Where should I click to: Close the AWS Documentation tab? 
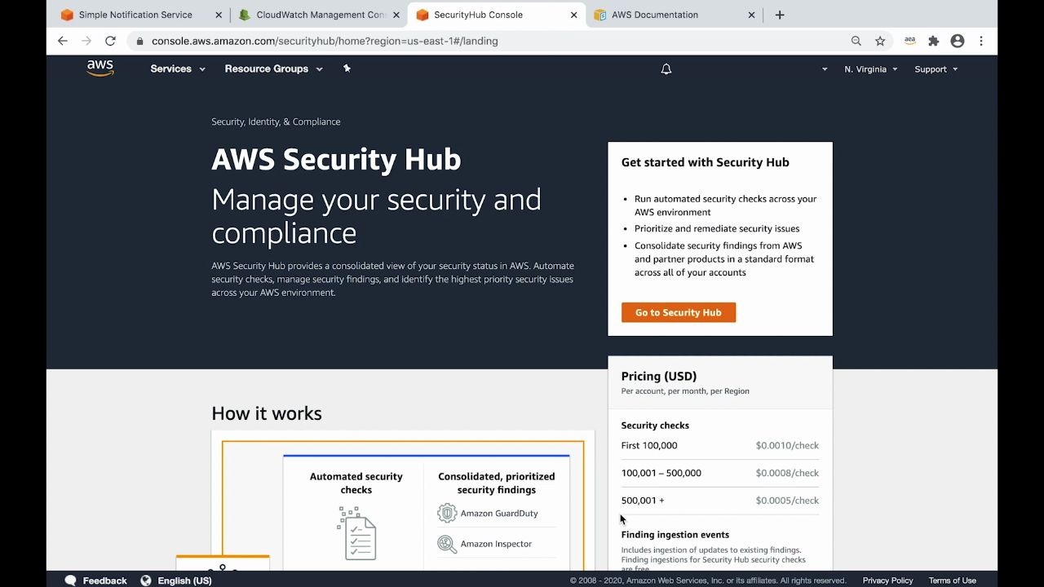(751, 15)
